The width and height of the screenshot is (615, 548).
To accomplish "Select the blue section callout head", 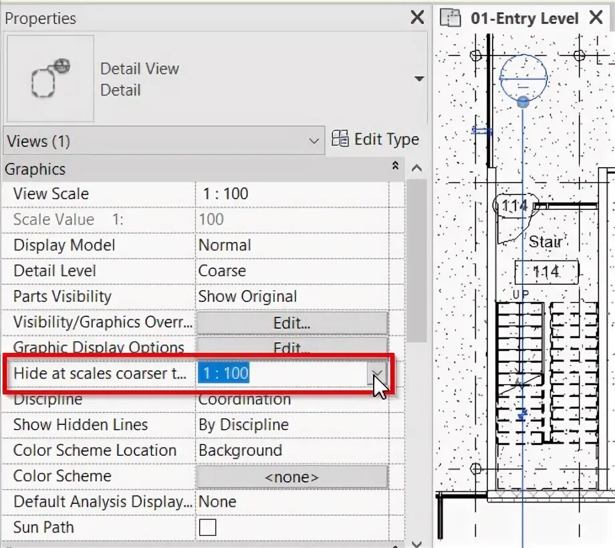I will [523, 78].
